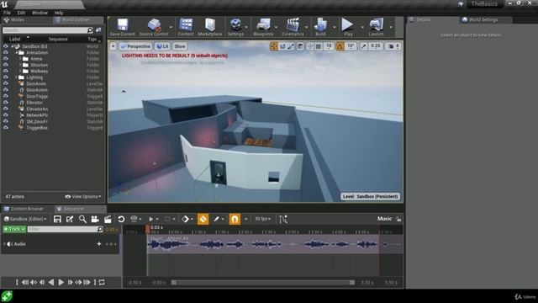Toggle viewport rotation snap orange button
The height and width of the screenshot is (303, 538).
(x=340, y=46)
